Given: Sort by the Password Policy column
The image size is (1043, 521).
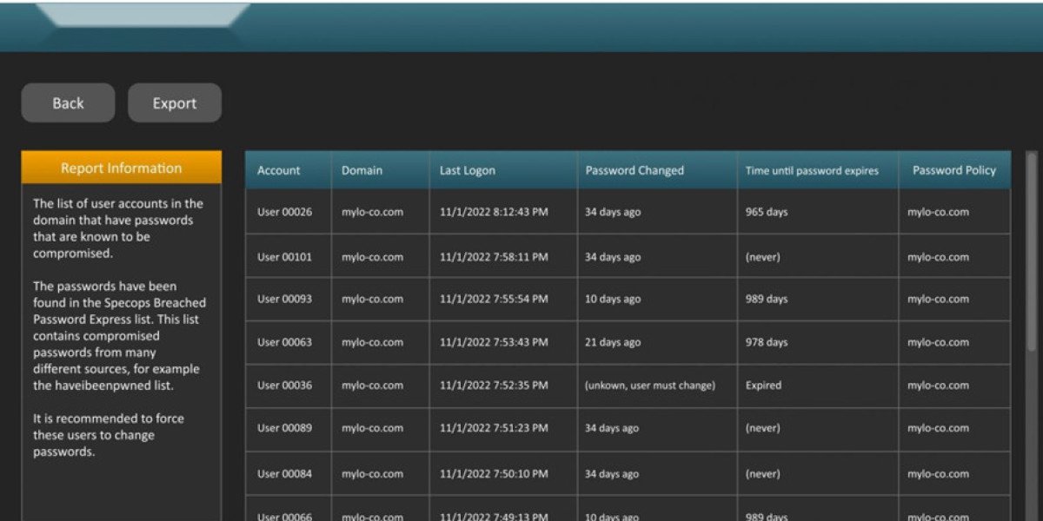Looking at the screenshot, I should pos(953,170).
